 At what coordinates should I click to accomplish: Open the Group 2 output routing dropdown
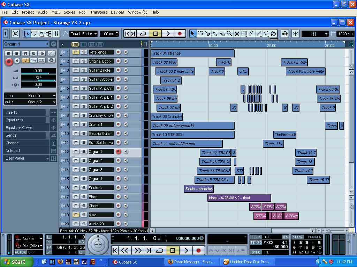30,102
